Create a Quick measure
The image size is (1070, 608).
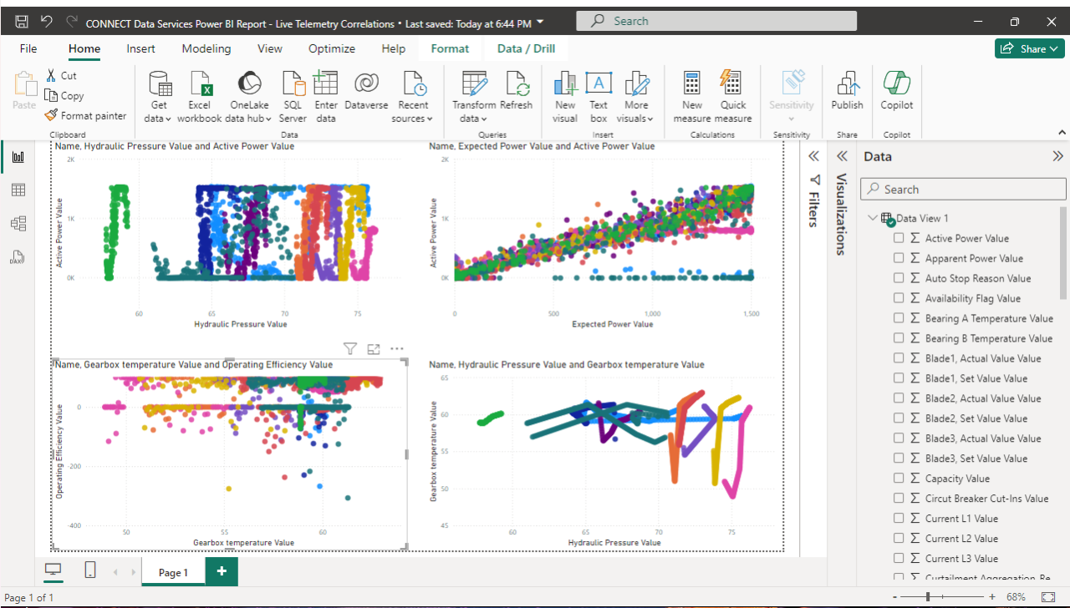733,97
